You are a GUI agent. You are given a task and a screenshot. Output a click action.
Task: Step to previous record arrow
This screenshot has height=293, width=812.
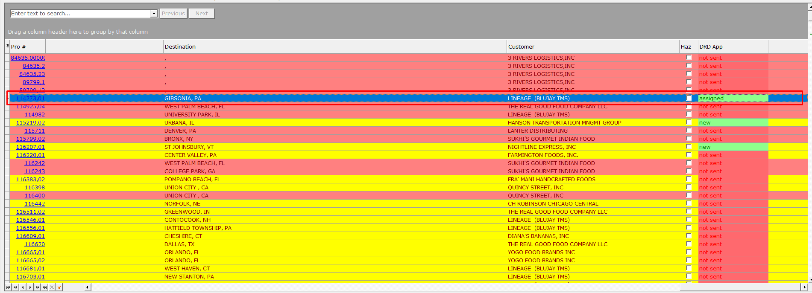point(23,287)
